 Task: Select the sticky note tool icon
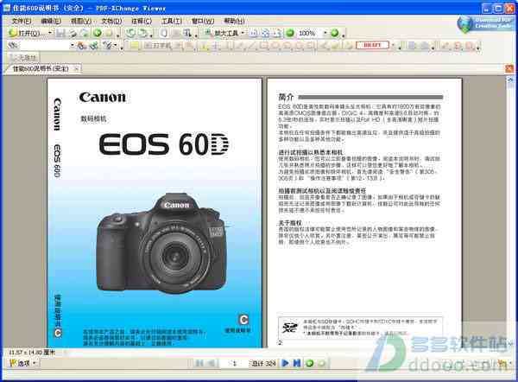[134, 45]
